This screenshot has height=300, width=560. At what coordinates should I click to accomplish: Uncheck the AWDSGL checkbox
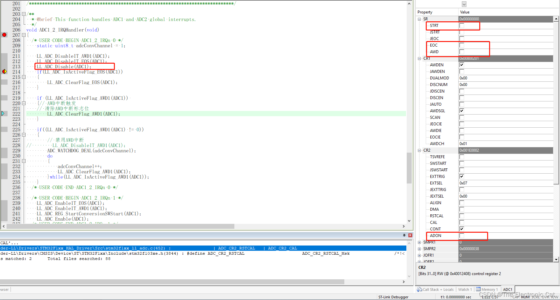462,111
